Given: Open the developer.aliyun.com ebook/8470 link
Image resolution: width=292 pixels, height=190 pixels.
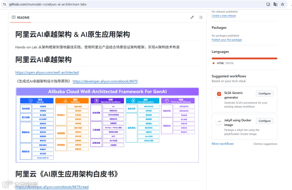Looking at the screenshot, I should [105, 81].
